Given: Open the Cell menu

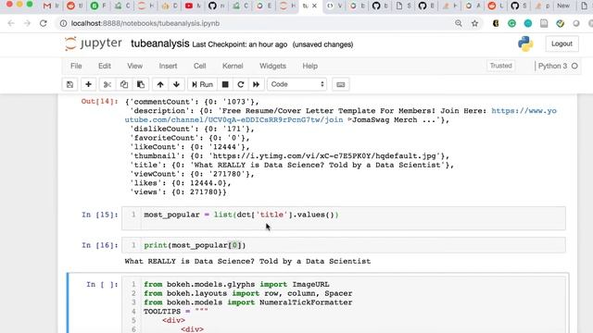Looking at the screenshot, I should (x=200, y=66).
